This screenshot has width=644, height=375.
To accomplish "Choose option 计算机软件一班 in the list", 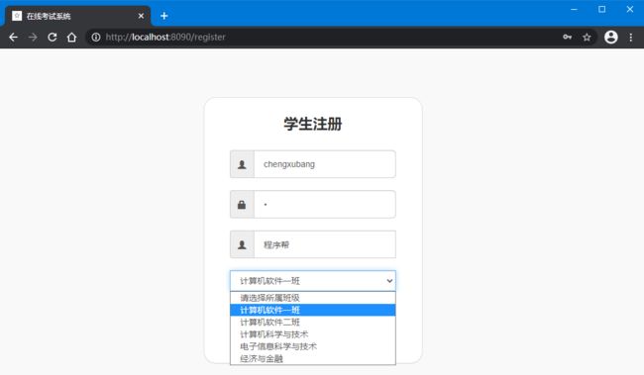I will pos(313,310).
